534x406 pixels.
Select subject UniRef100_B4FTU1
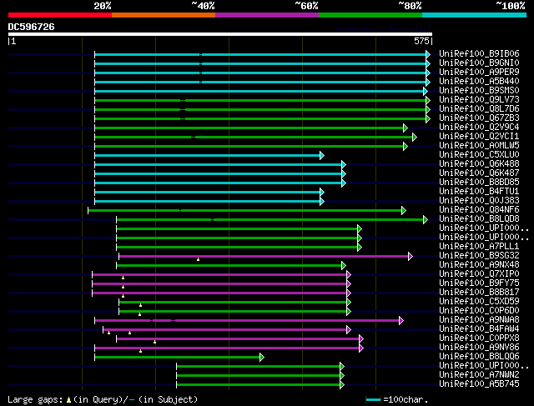479,192
